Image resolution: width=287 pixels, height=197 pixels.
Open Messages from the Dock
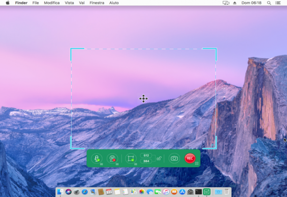click(x=150, y=192)
